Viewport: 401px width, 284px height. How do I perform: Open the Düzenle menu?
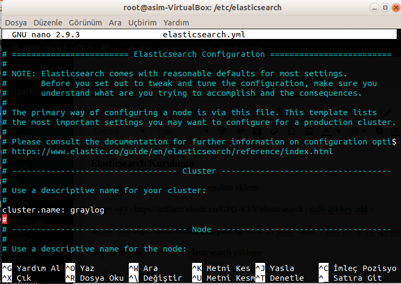(48, 23)
